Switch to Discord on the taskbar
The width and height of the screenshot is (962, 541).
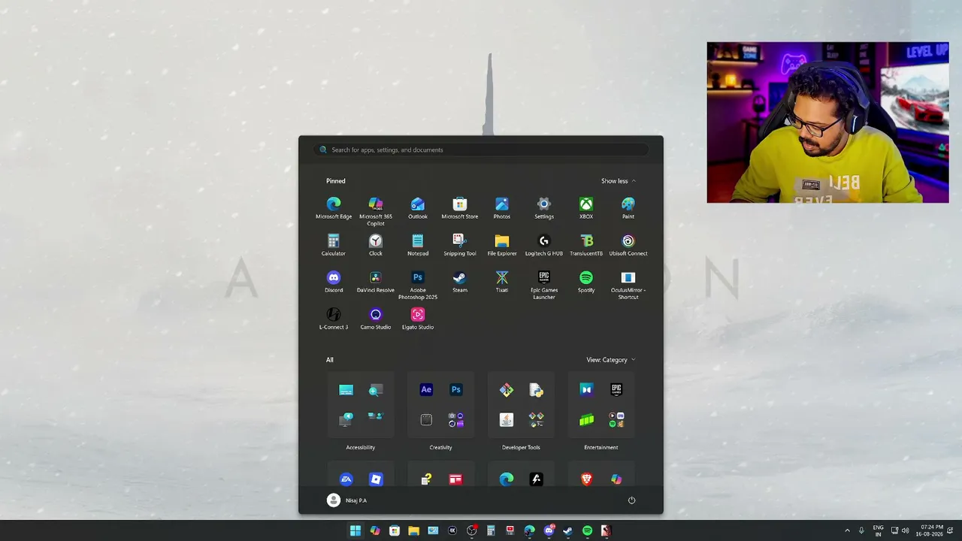[549, 530]
